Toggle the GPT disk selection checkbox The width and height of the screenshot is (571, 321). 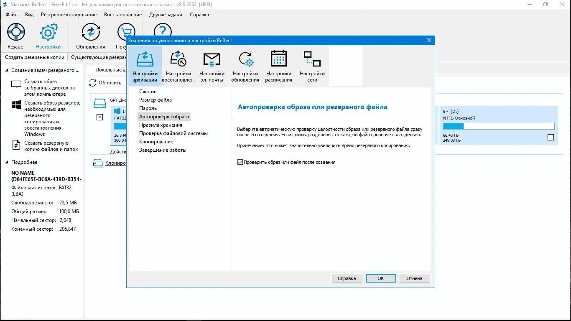click(x=100, y=117)
